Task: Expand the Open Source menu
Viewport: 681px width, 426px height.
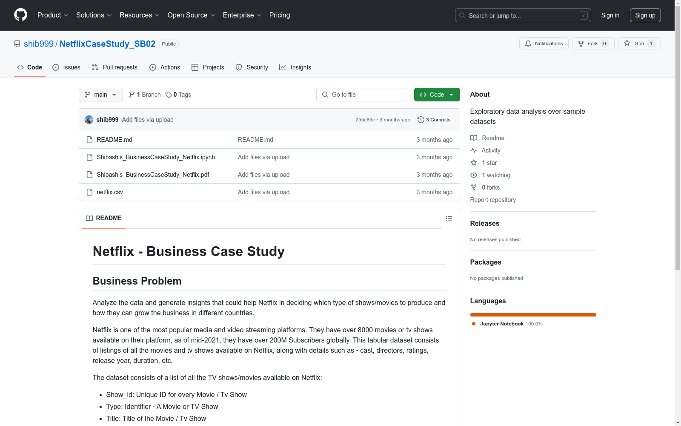Action: (x=191, y=15)
